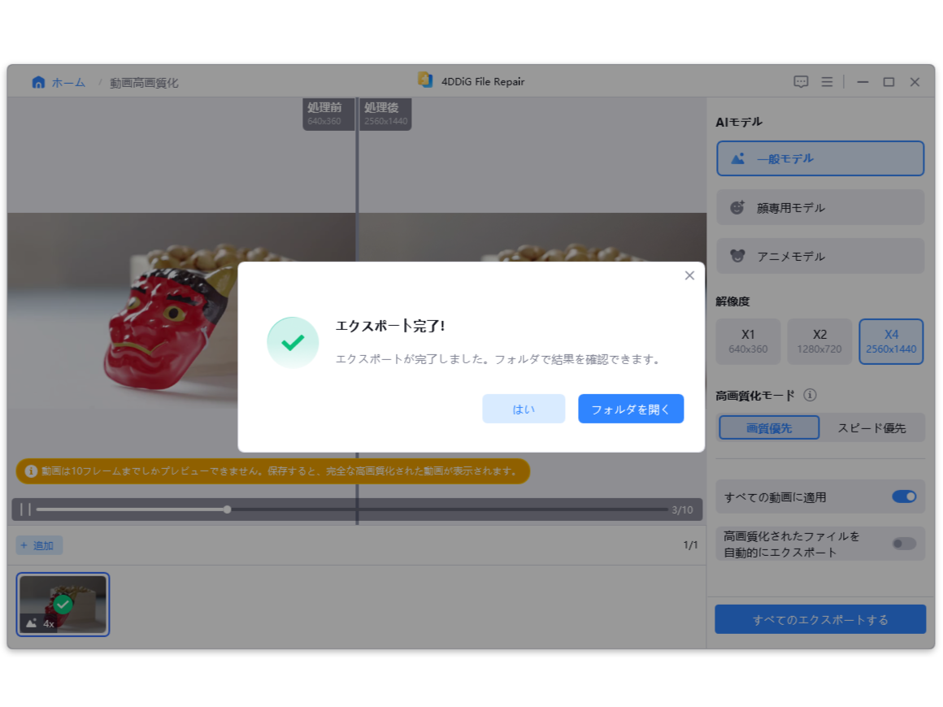This screenshot has height=707, width=943.
Task: Click the 追加 add button
Action: 38,545
